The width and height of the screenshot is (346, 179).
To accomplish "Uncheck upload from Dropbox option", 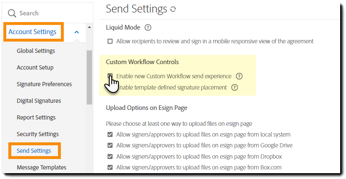I will [x=110, y=157].
